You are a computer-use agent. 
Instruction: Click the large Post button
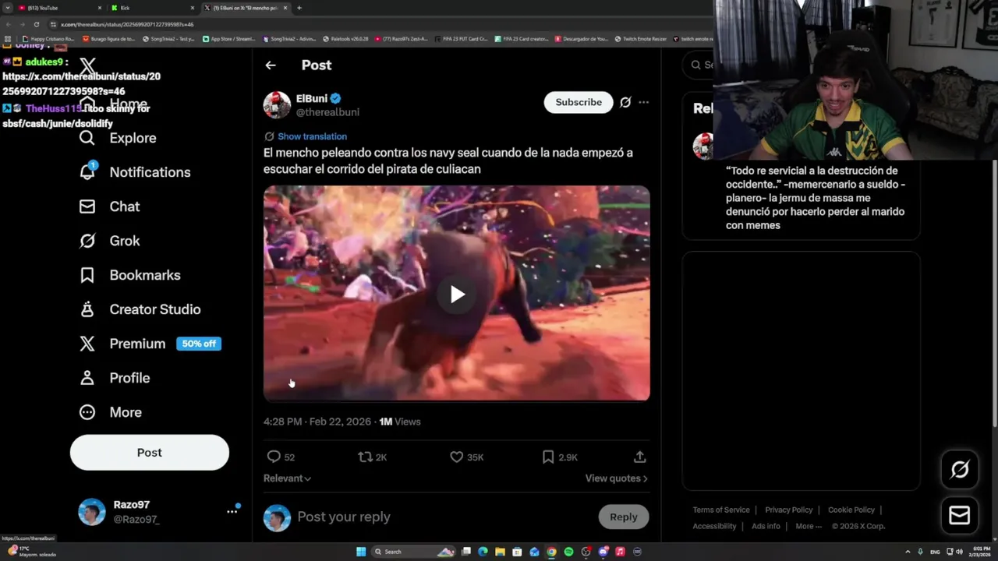(150, 453)
